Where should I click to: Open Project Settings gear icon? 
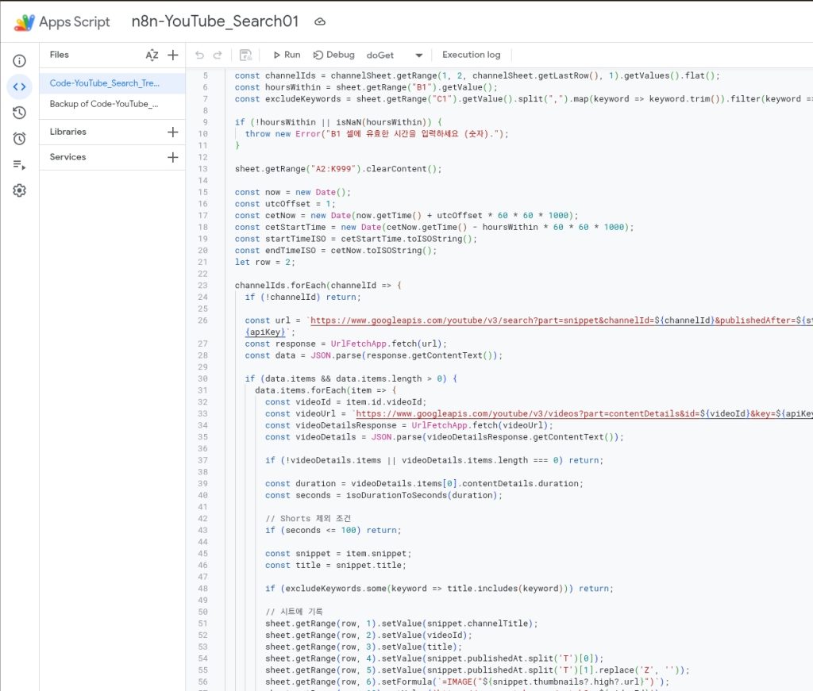[x=20, y=190]
